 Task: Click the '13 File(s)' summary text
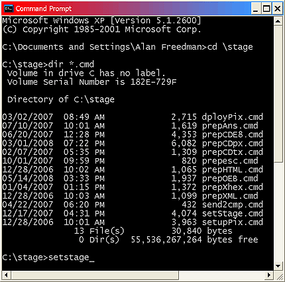(x=99, y=231)
